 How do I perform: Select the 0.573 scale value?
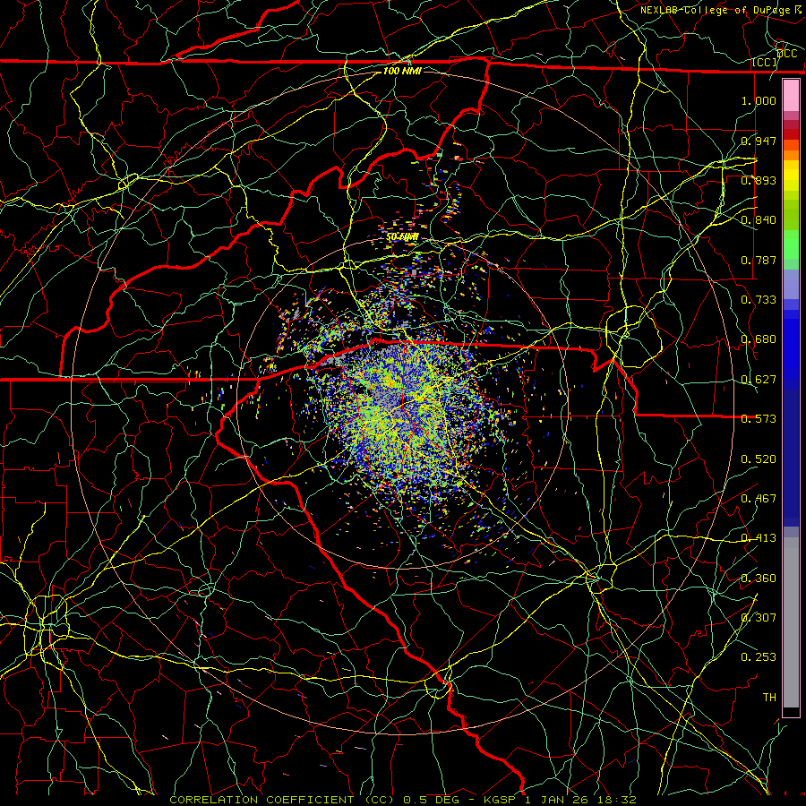[759, 419]
